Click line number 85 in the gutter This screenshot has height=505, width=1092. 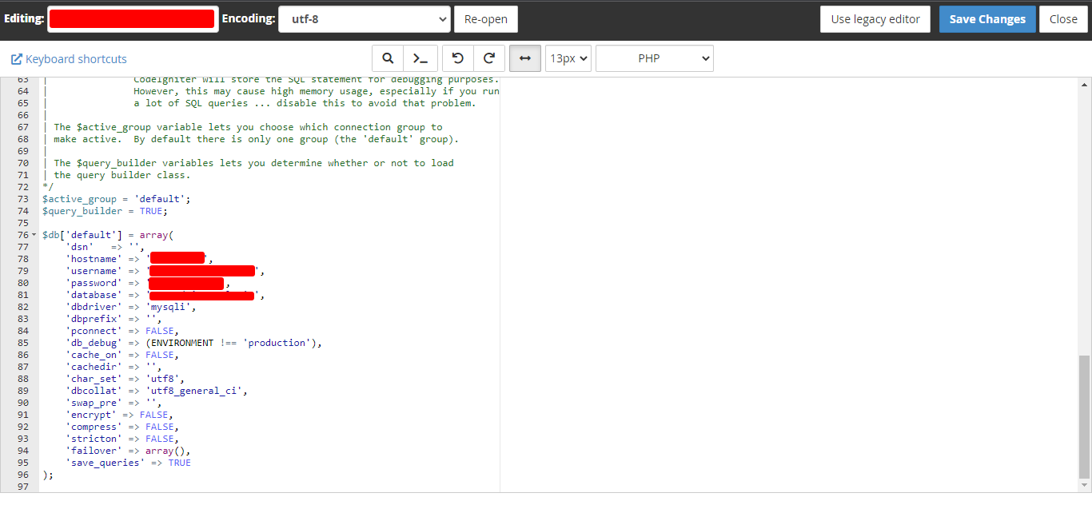click(23, 343)
